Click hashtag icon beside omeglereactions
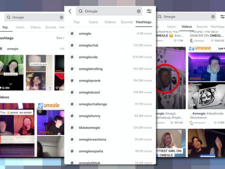This screenshot has width=225, height=169. tap(72, 140)
